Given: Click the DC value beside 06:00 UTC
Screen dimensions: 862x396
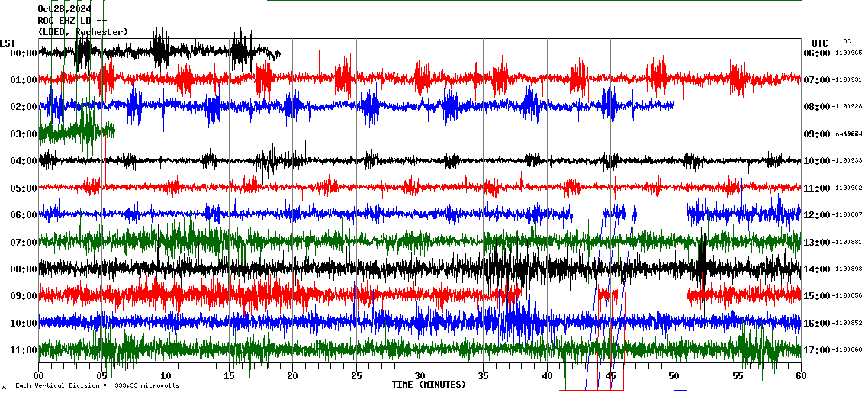Looking at the screenshot, I should [x=848, y=53].
